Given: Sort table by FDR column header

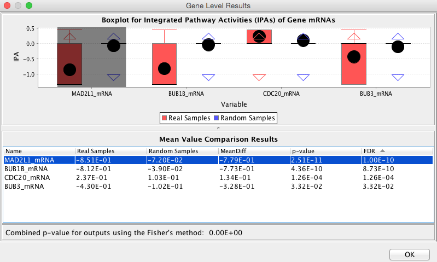Looking at the screenshot, I should coord(398,151).
